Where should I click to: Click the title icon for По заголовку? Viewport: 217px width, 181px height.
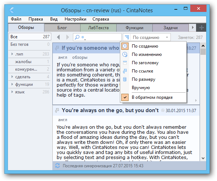coord(125,63)
